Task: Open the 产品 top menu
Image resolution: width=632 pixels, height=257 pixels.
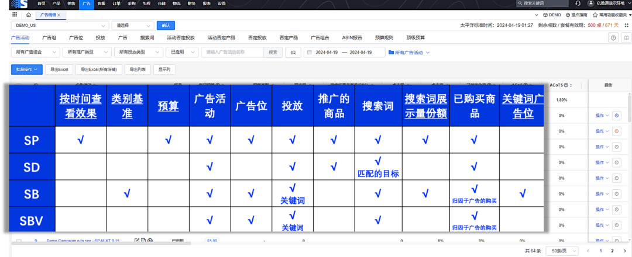Action: (56, 4)
